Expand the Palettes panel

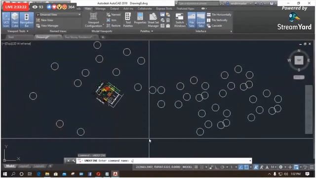(x=147, y=31)
